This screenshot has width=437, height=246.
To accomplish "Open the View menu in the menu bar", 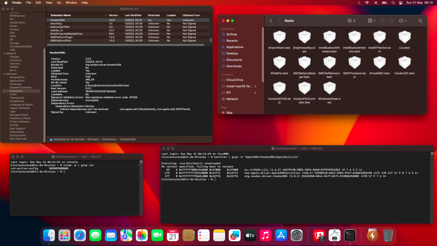I will (x=49, y=3).
